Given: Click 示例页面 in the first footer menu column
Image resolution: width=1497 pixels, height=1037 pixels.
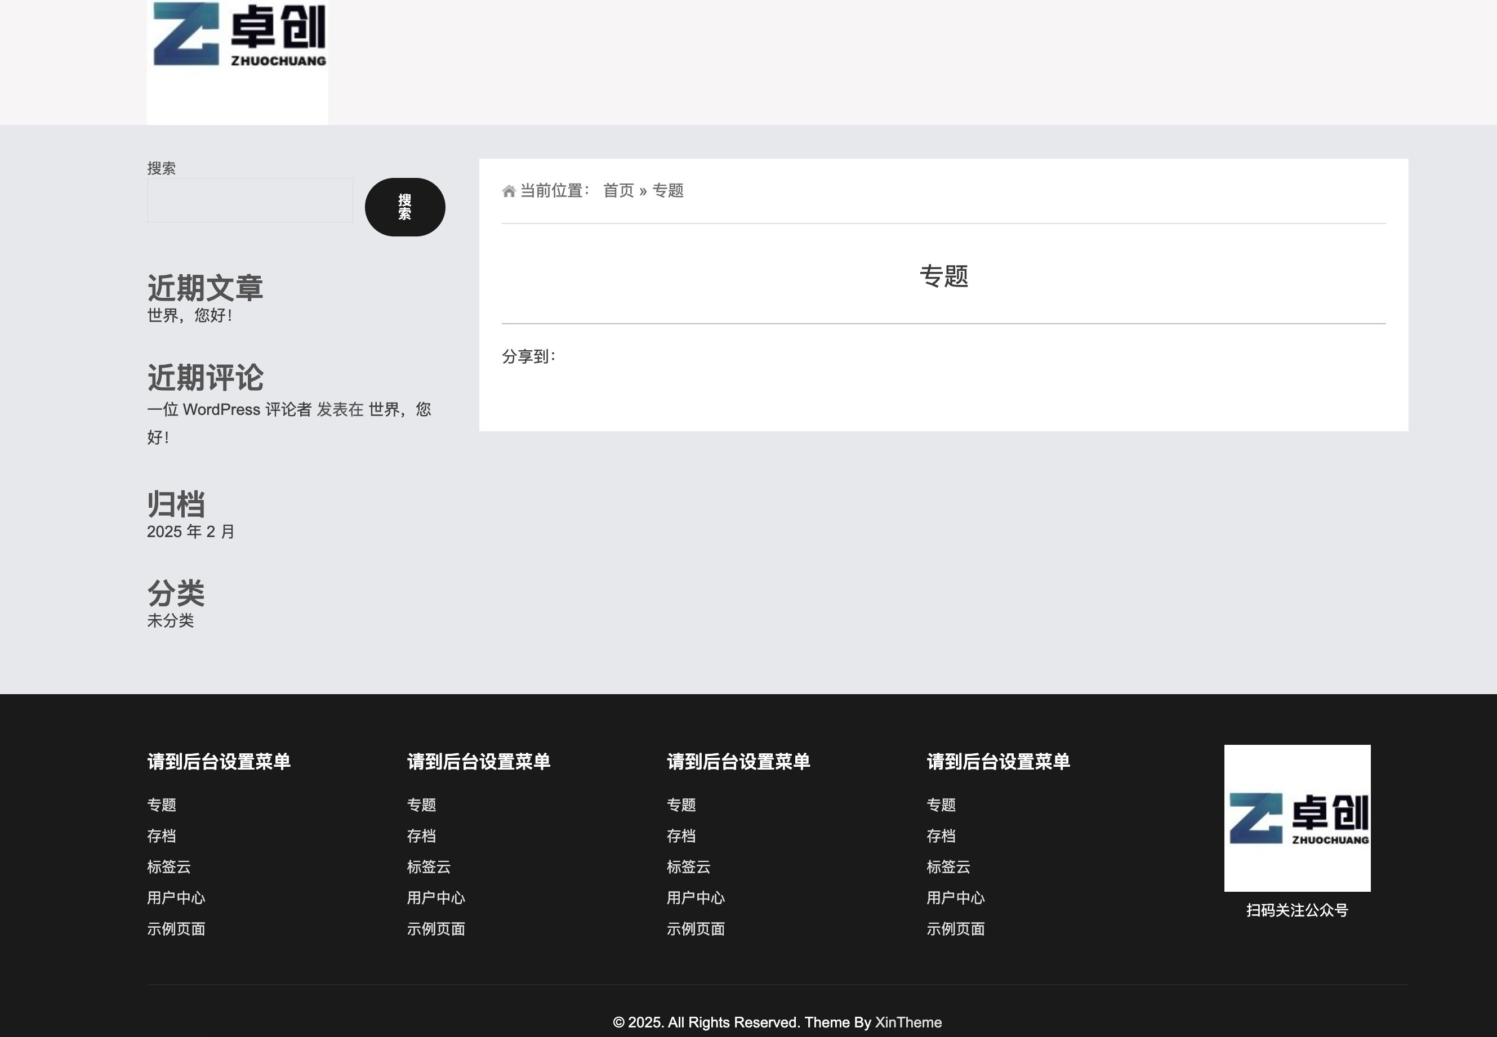Looking at the screenshot, I should click(x=176, y=929).
